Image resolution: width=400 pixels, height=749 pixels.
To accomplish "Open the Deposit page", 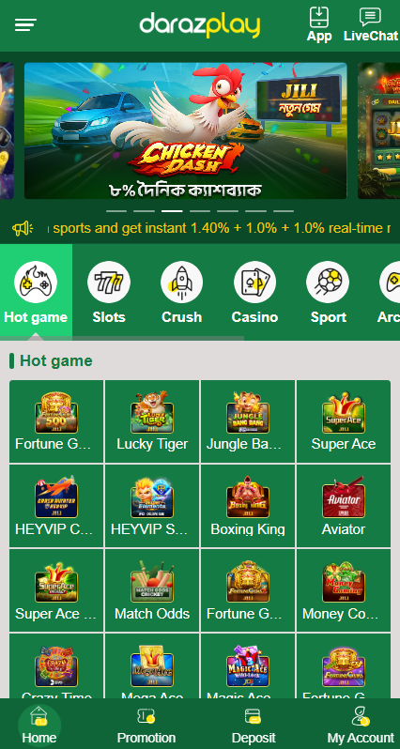I will point(254,725).
